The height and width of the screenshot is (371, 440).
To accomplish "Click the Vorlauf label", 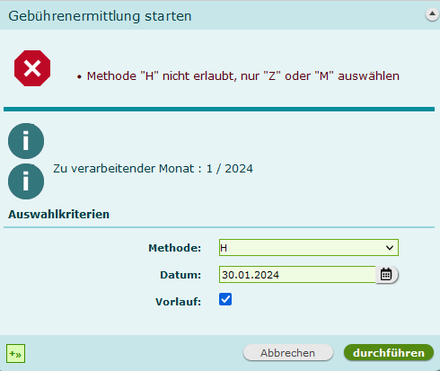I will pyautogui.click(x=178, y=302).
